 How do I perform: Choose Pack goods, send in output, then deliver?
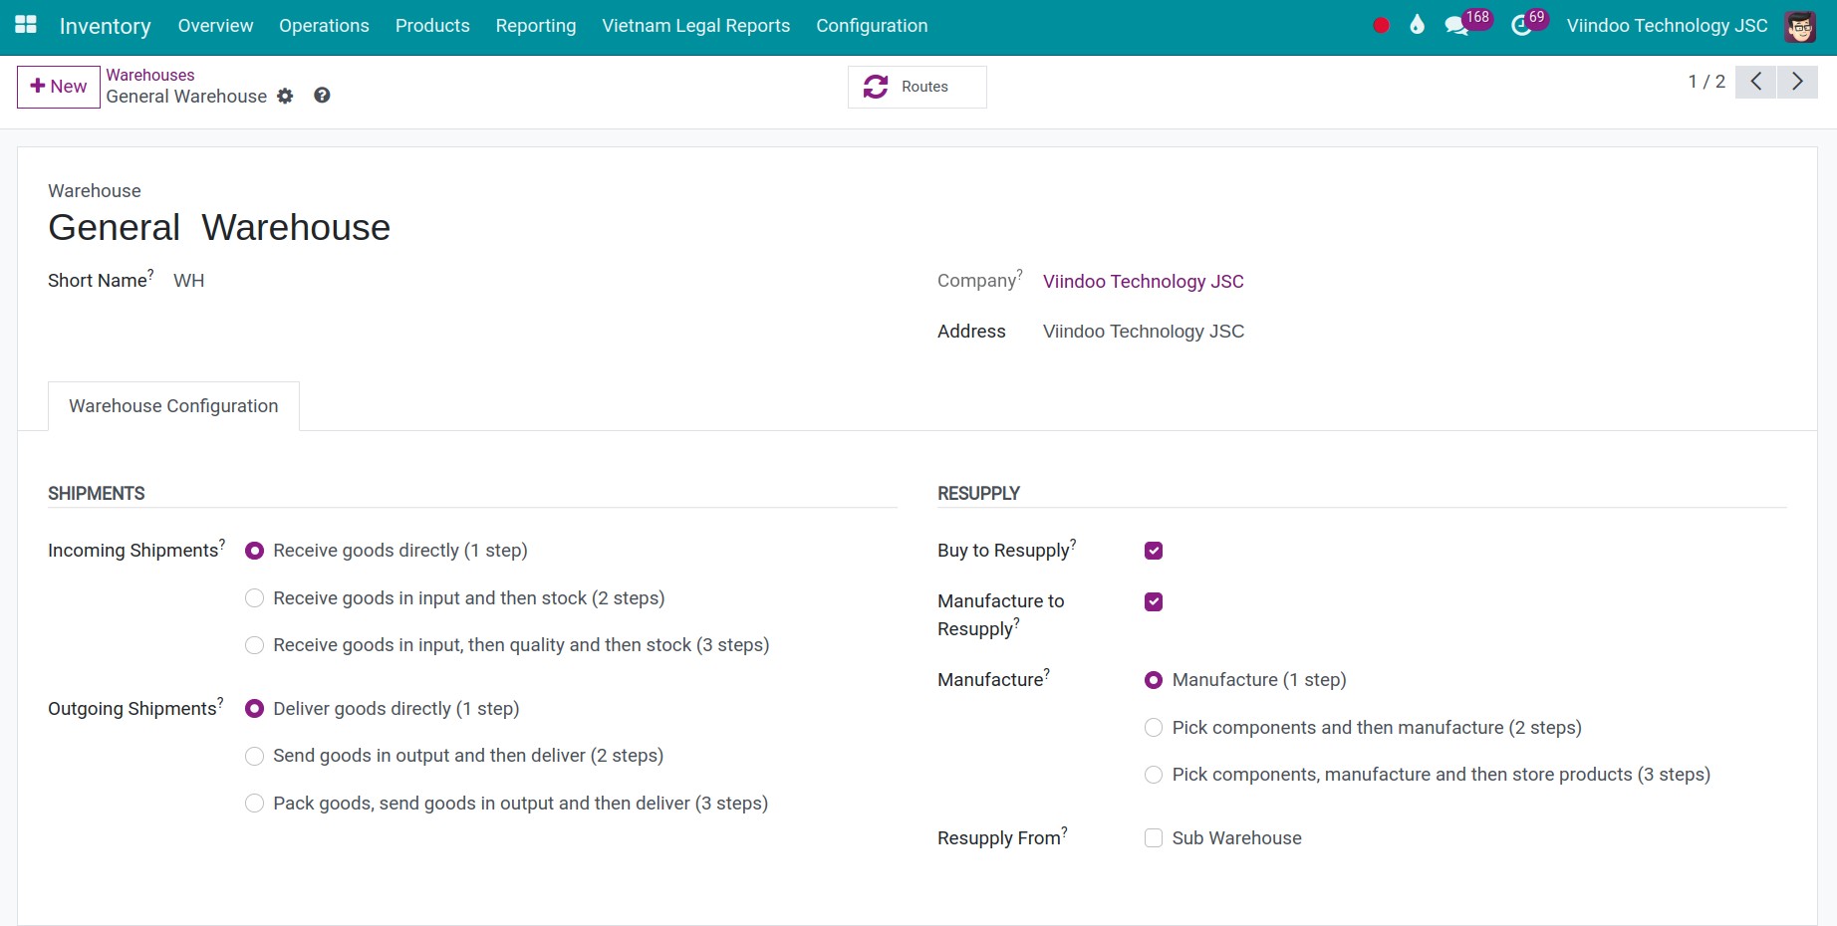254,803
